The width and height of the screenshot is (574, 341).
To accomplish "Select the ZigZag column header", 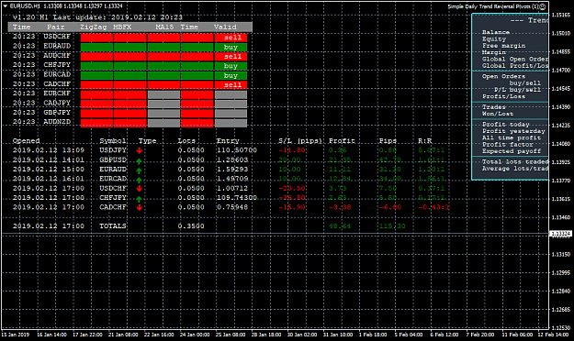I will click(94, 27).
